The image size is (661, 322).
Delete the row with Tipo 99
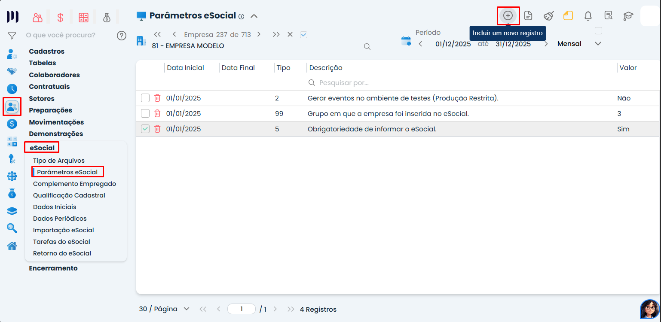[157, 114]
